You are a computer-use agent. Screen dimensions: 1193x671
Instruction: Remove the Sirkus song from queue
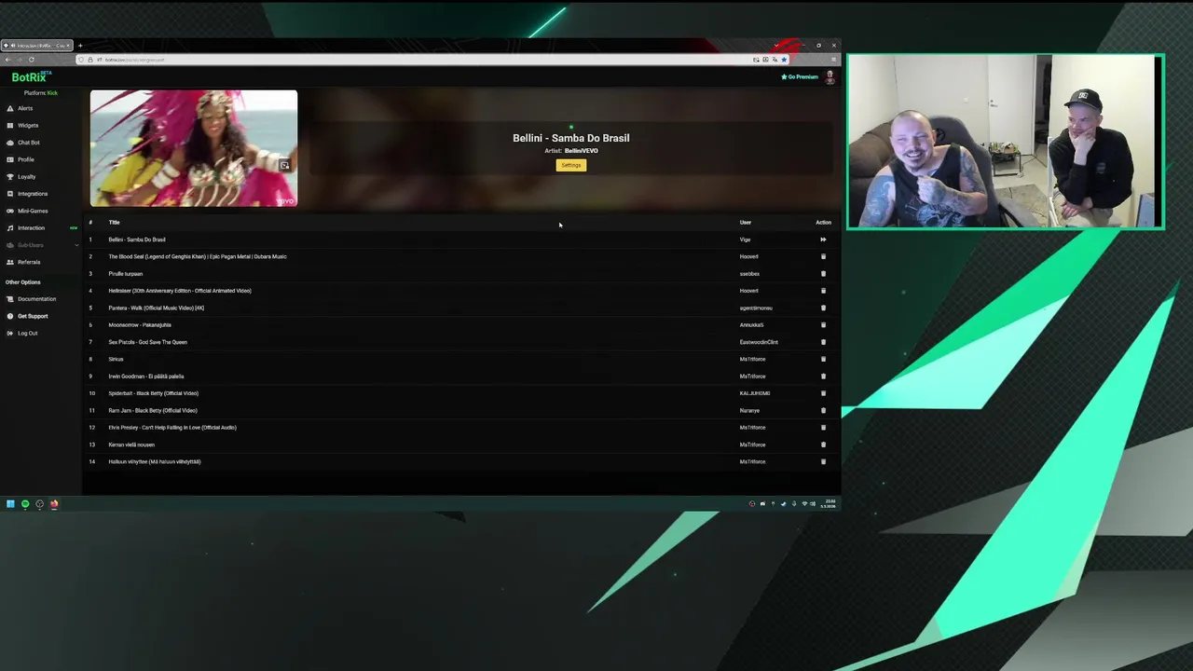[823, 359]
